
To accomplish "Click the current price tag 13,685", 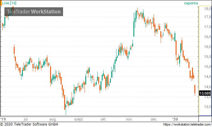I will click(205, 93).
